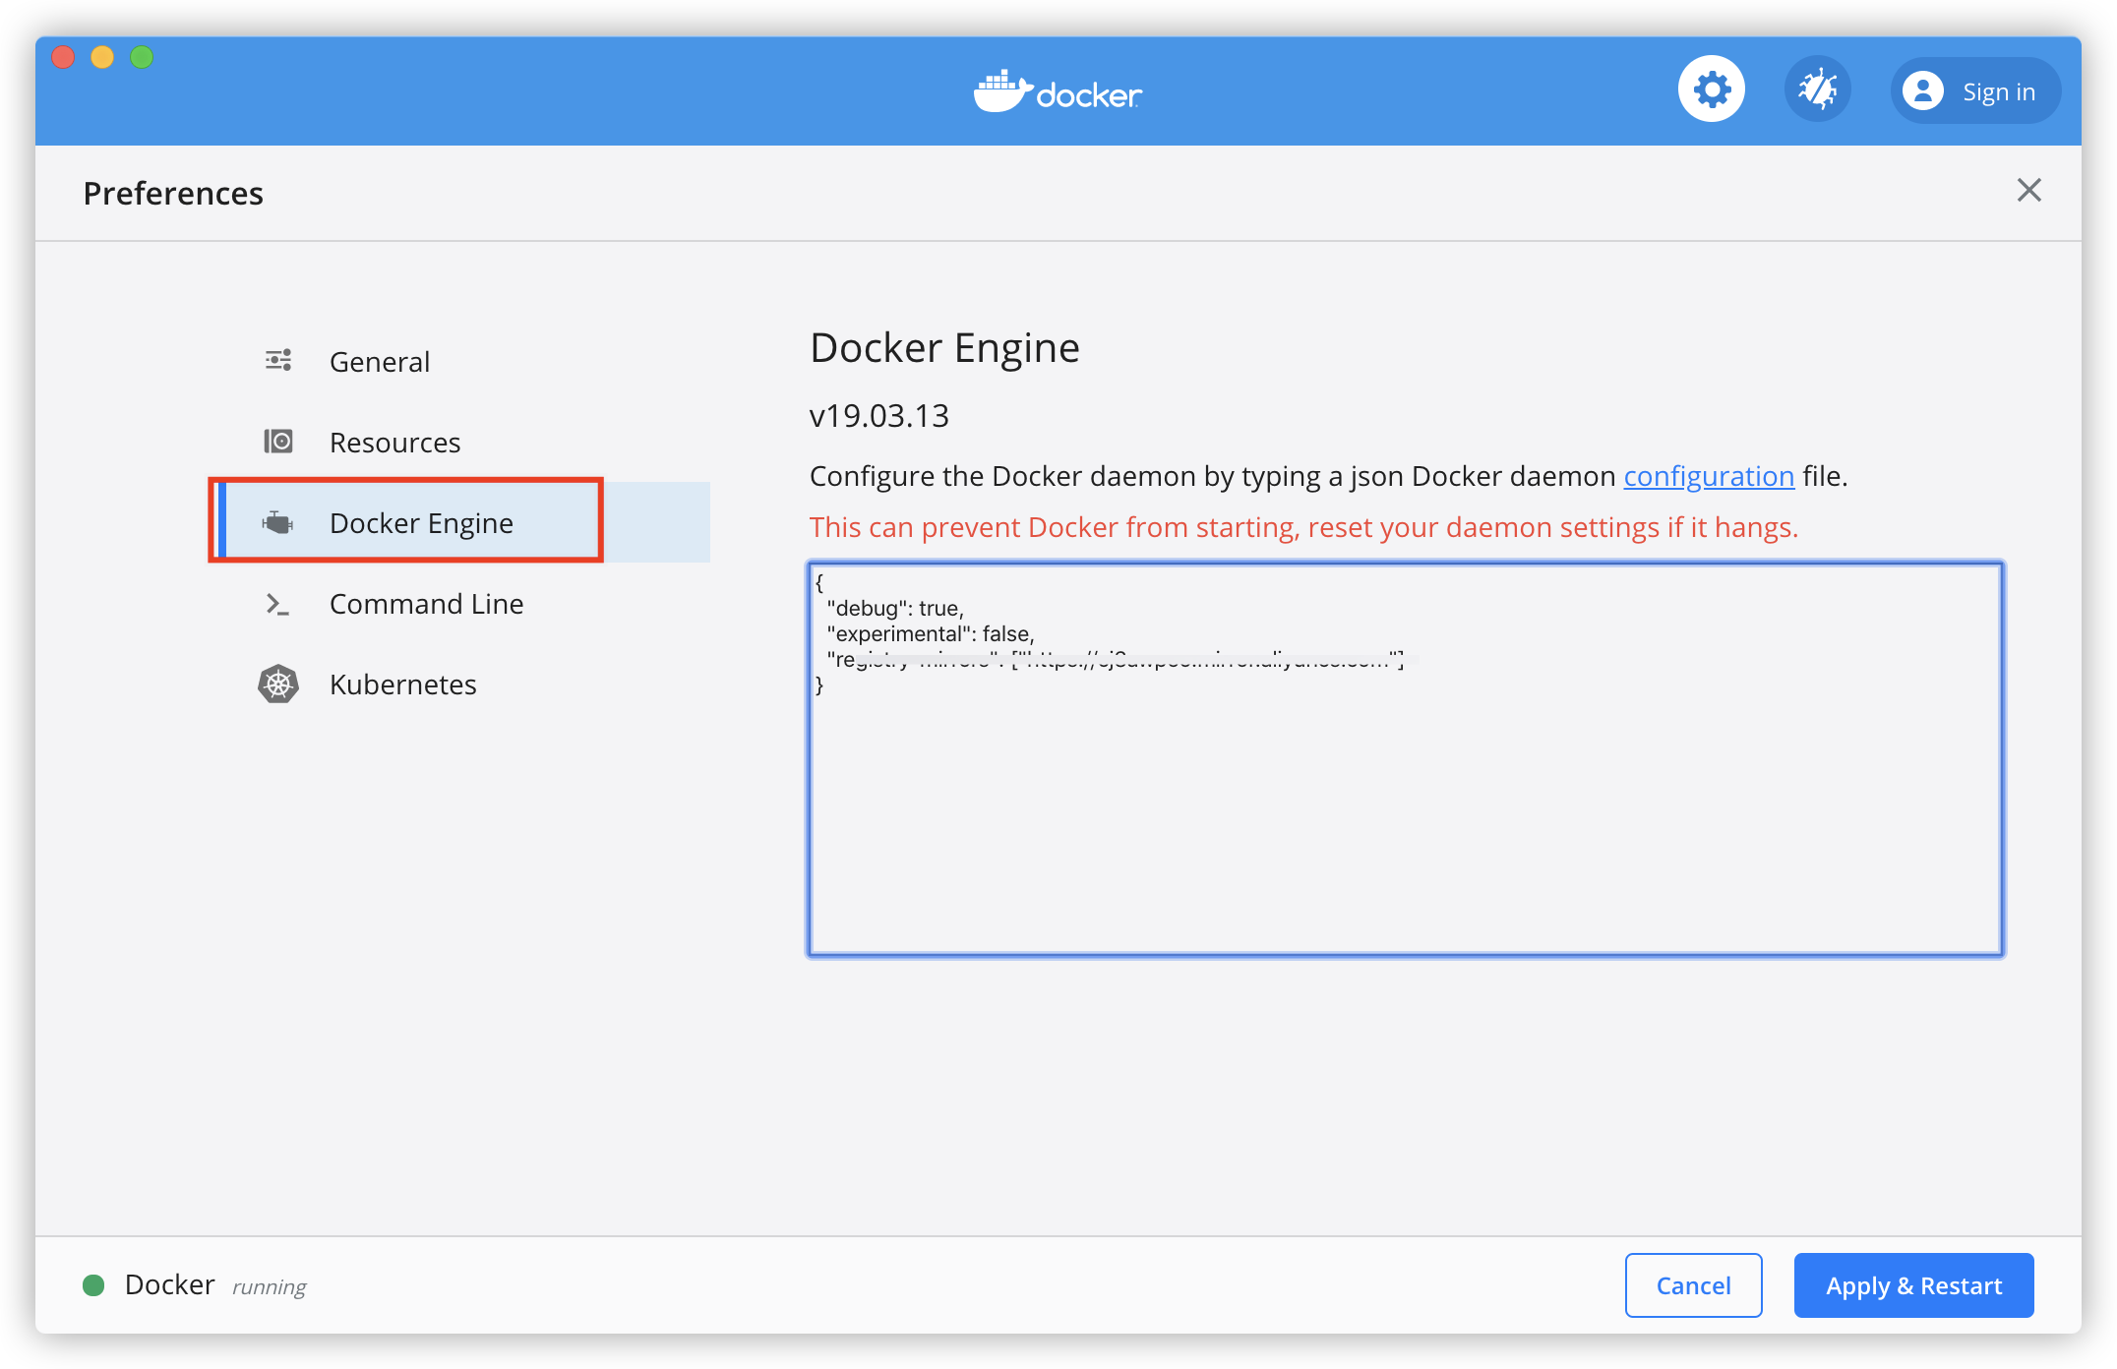Open the General preferences tab
Image resolution: width=2117 pixels, height=1369 pixels.
(380, 362)
